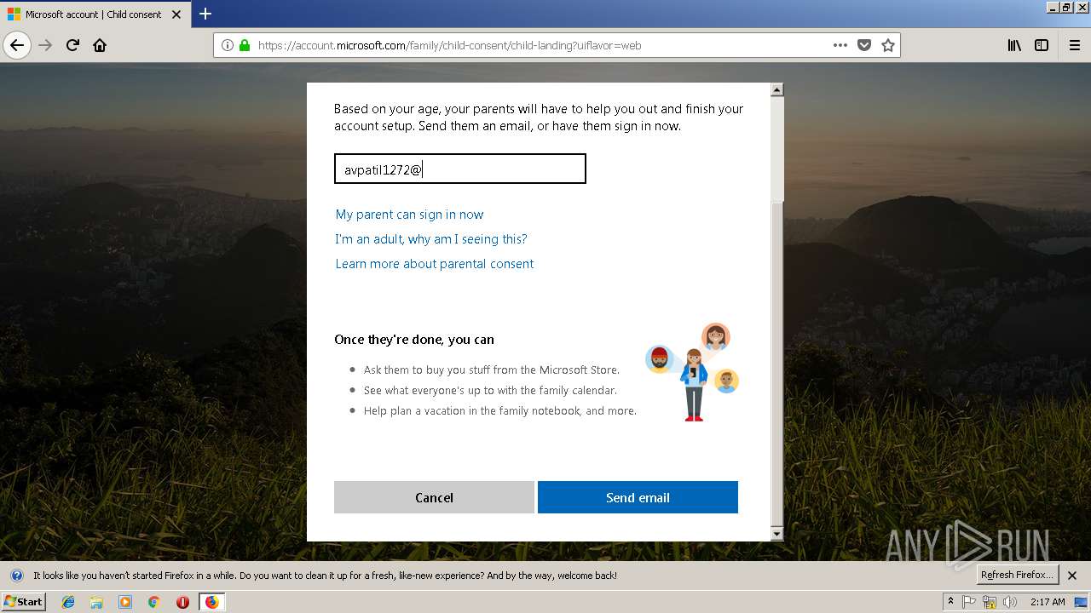Click the Refresh Firefox button

[x=1017, y=575]
